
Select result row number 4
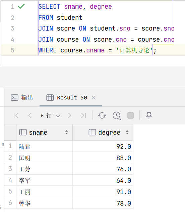click(x=10, y=180)
